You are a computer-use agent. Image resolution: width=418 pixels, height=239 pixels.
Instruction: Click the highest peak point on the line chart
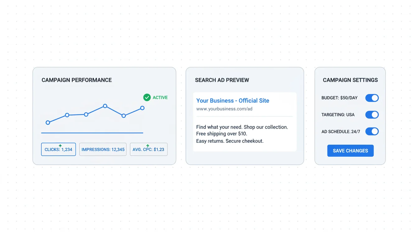[x=105, y=106]
